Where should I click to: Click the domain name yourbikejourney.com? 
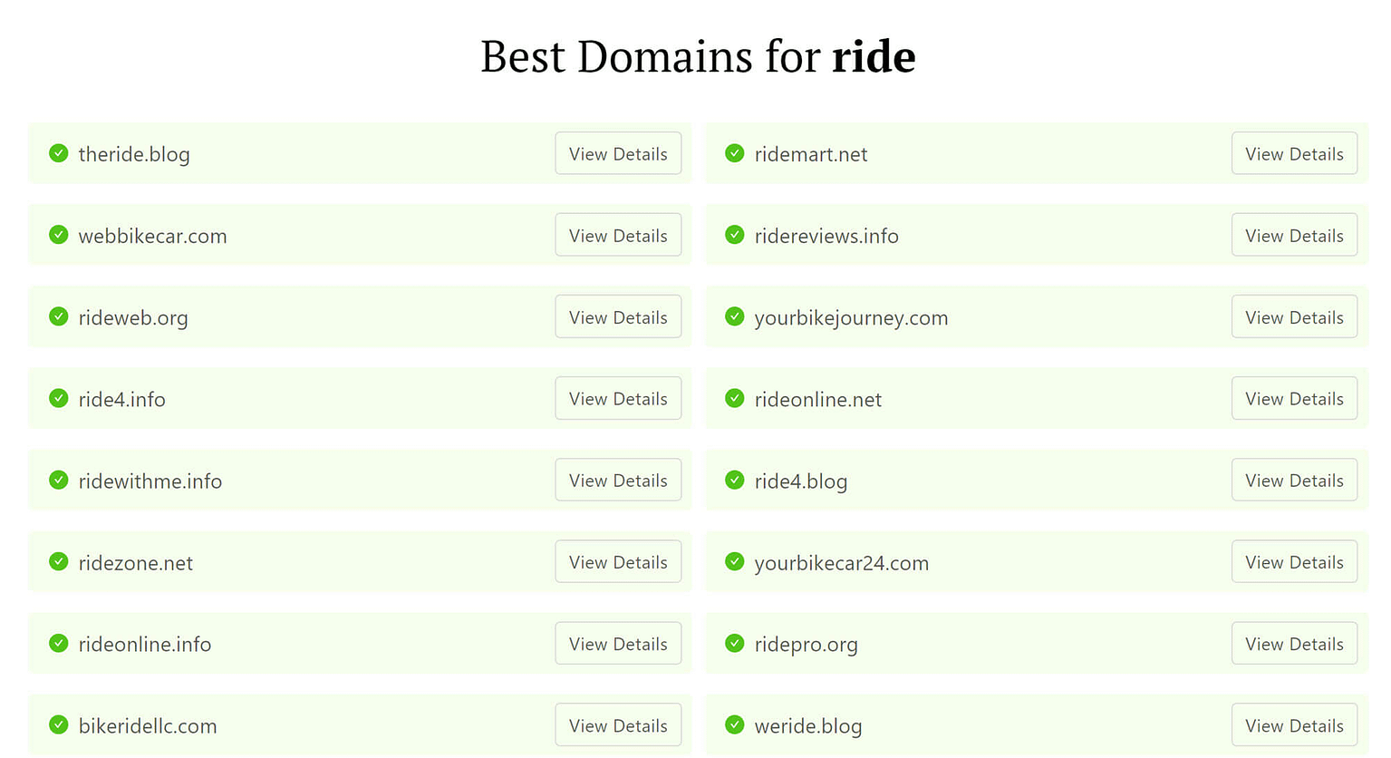pyautogui.click(x=851, y=317)
